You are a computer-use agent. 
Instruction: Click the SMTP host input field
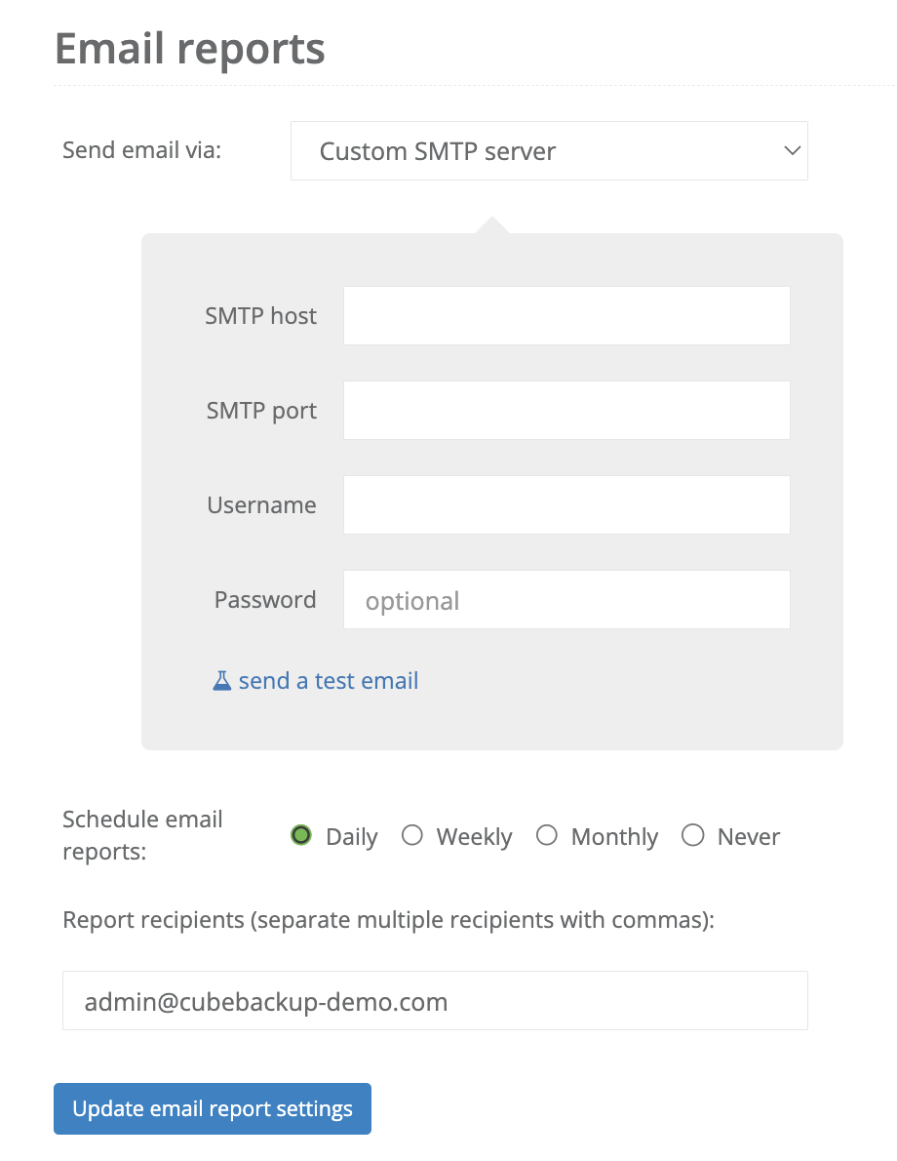click(565, 315)
